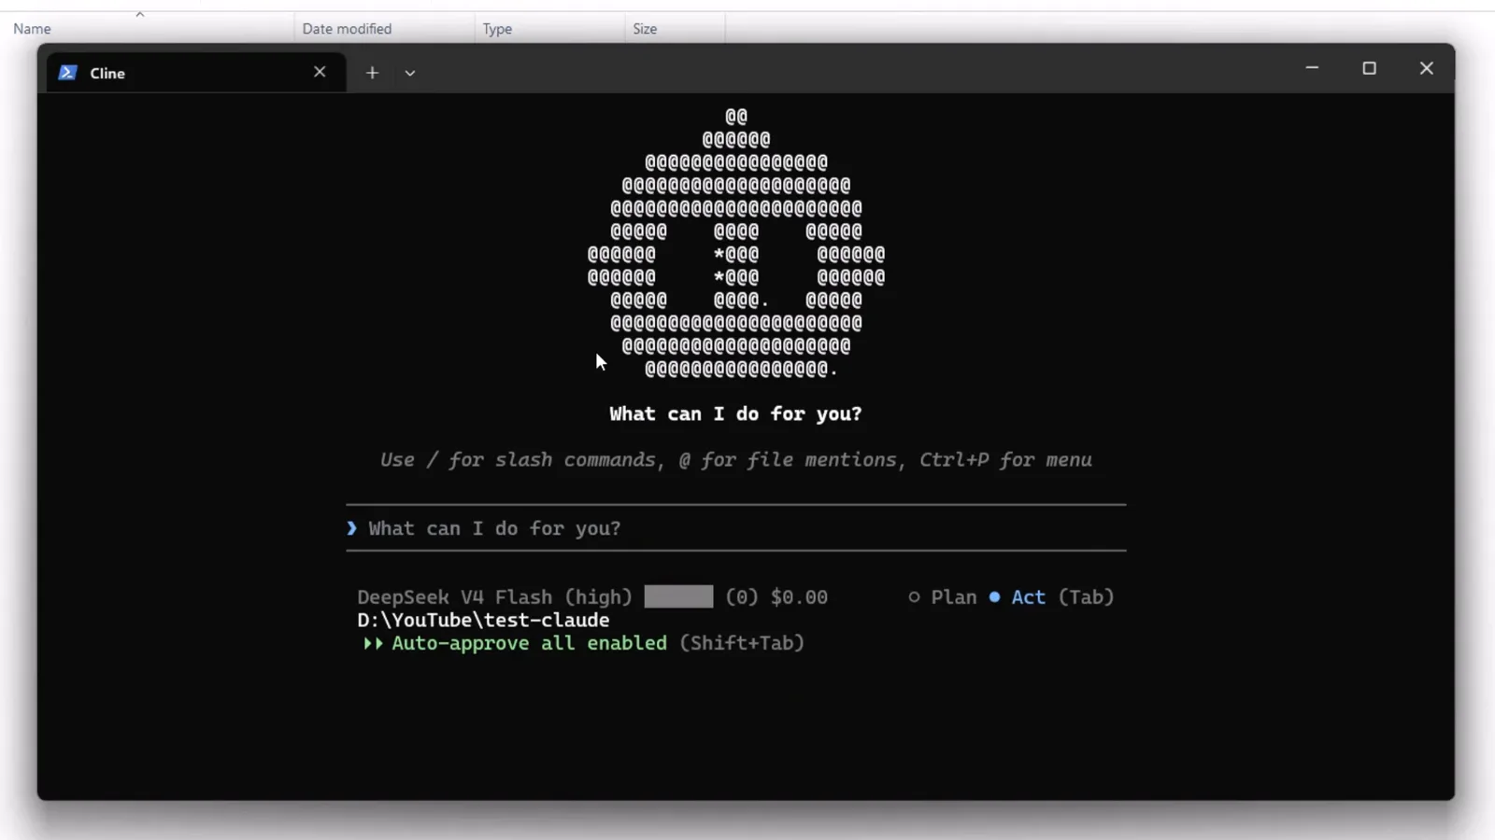Screen dimensions: 1495x840
Task: Click the blue prompt chevron
Action: 352,528
